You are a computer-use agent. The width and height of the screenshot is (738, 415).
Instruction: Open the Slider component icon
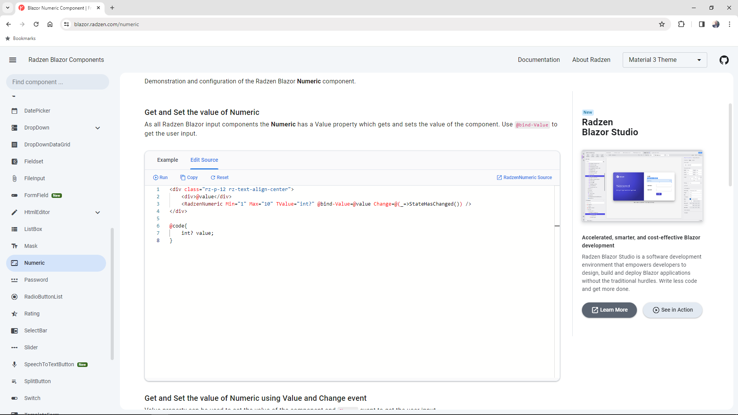click(x=14, y=347)
